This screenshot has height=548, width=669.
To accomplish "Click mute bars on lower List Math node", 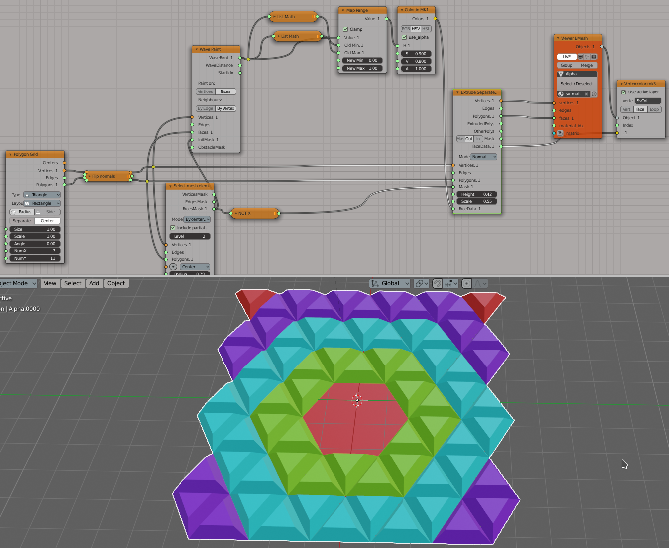I will click(x=318, y=36).
